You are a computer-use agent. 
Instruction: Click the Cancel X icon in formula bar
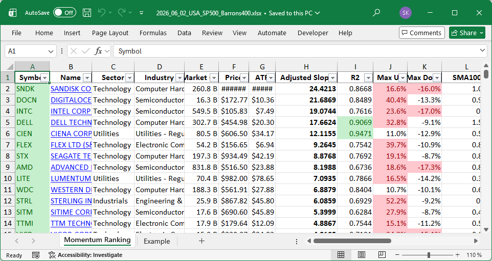coord(74,51)
